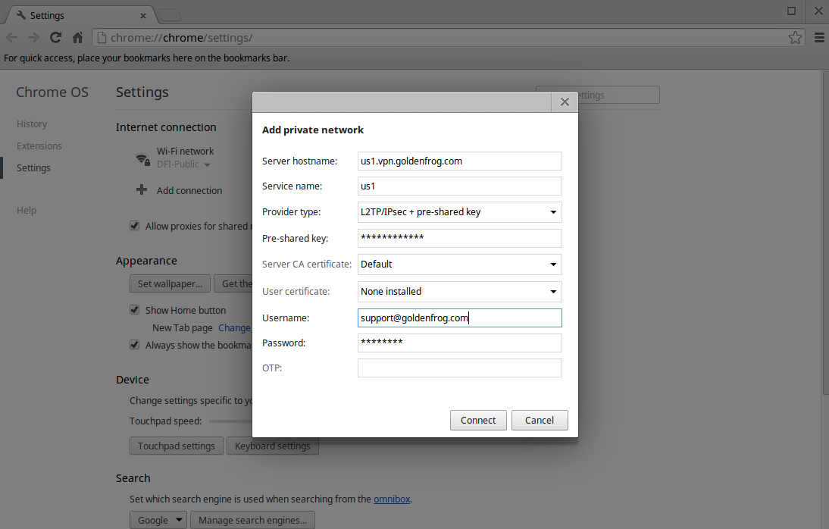This screenshot has height=529, width=829.
Task: Click the Change link for New Tab page
Action: click(x=234, y=328)
